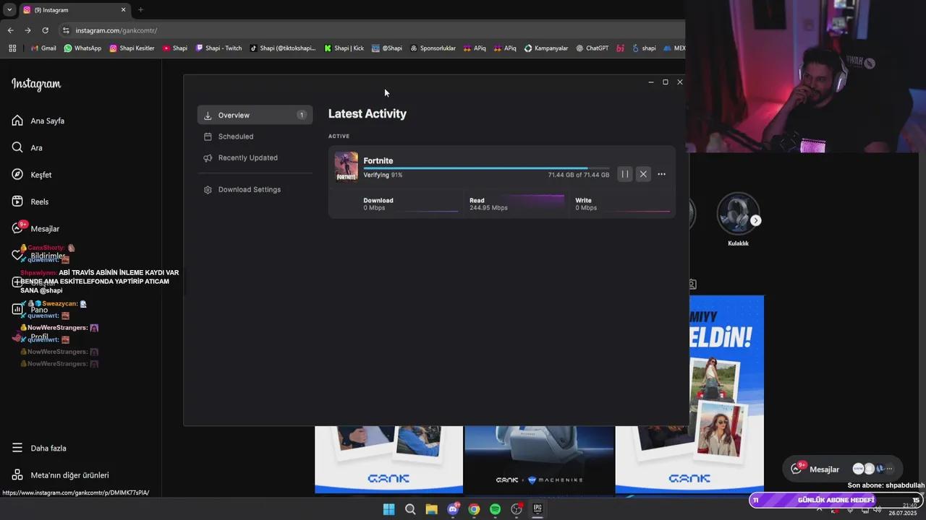
Task: Click the Fortnite game thumbnail
Action: pyautogui.click(x=346, y=167)
